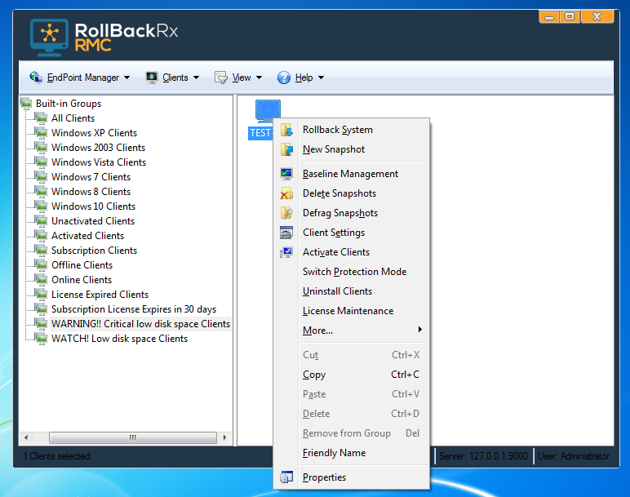Choose Copy from context menu
The height and width of the screenshot is (497, 630).
point(351,375)
